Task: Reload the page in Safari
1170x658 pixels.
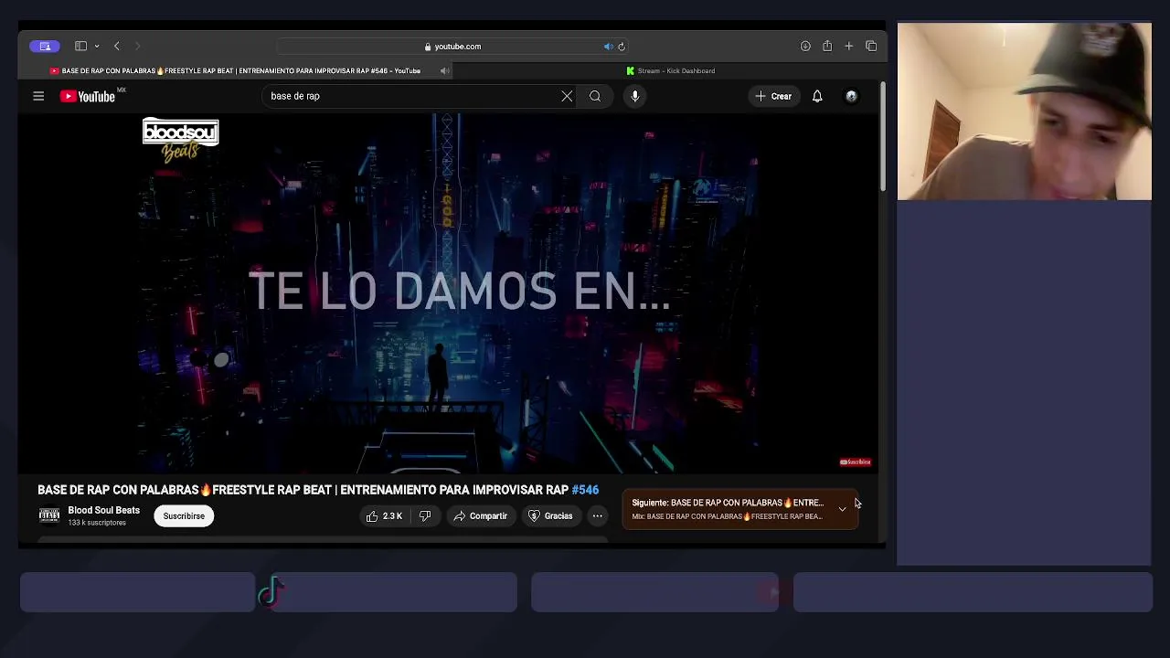Action: 622,47
